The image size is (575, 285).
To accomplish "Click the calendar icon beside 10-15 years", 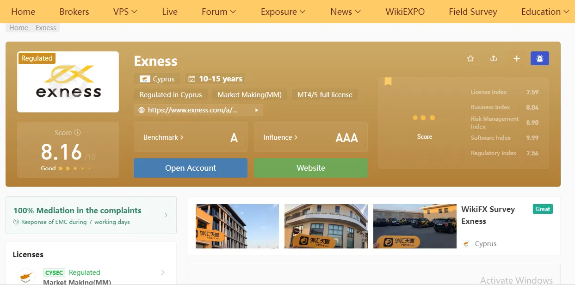I will coord(192,79).
